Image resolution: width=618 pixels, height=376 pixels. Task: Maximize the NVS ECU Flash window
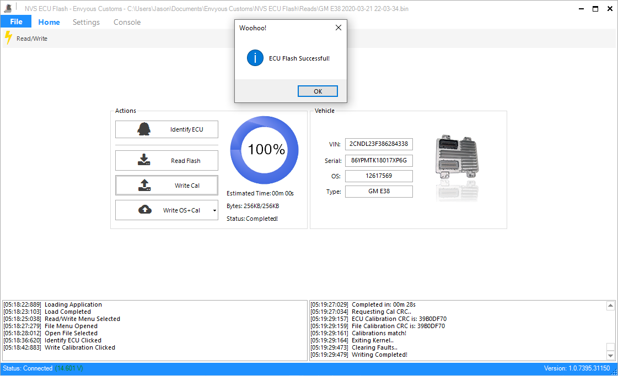click(595, 9)
